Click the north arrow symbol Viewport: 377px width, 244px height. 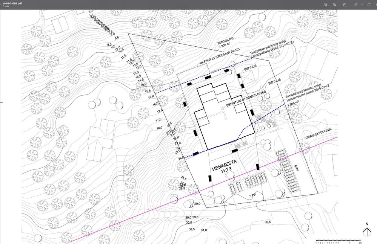coord(367,230)
